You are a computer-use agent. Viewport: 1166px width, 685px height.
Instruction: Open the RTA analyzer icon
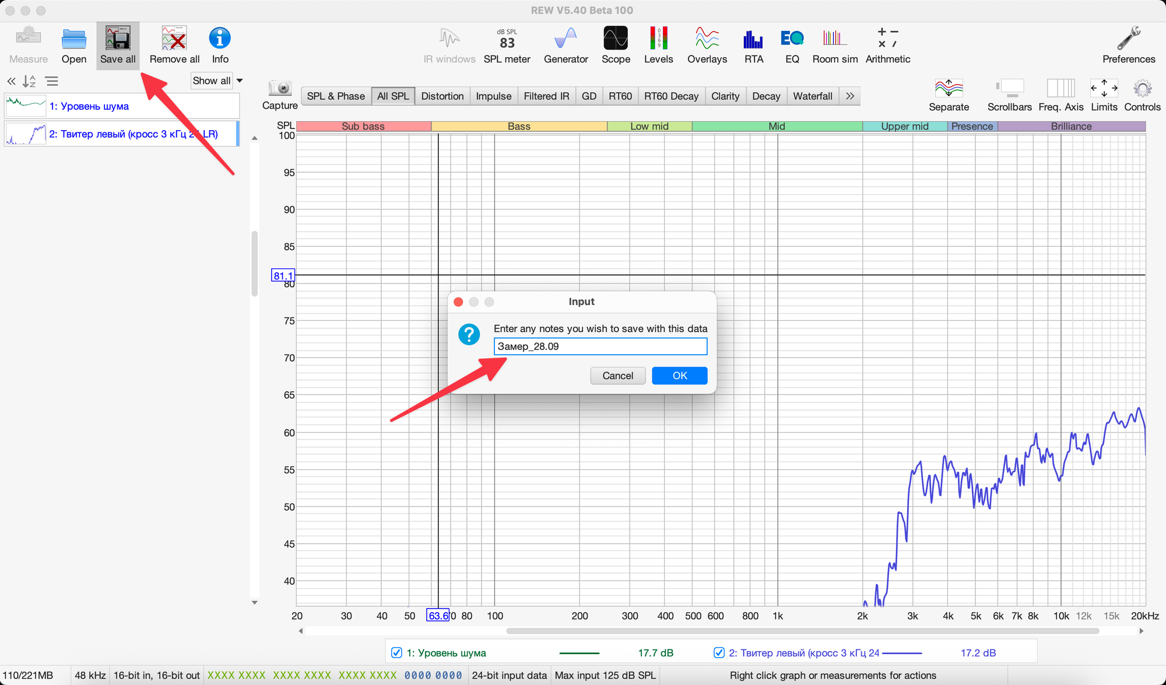click(x=753, y=40)
